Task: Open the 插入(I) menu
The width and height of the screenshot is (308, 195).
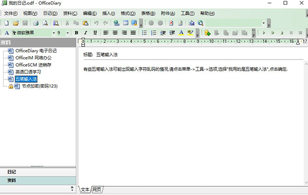Action: 109,13
